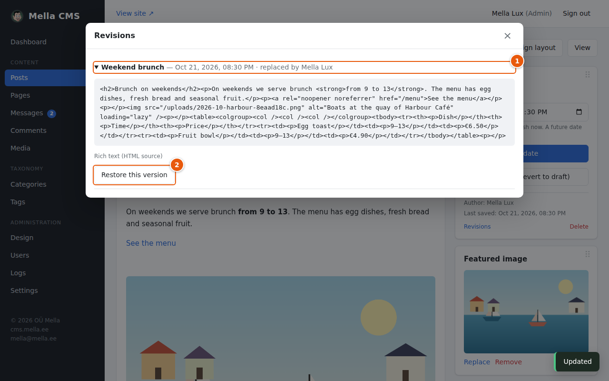Viewport: 609px width, 381px height.
Task: Click the View button
Action: pyautogui.click(x=582, y=48)
